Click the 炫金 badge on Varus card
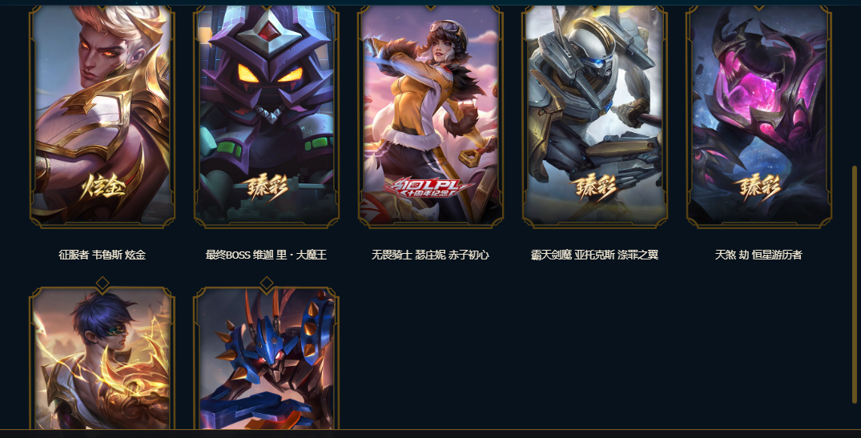Image resolution: width=861 pixels, height=438 pixels. 103,187
